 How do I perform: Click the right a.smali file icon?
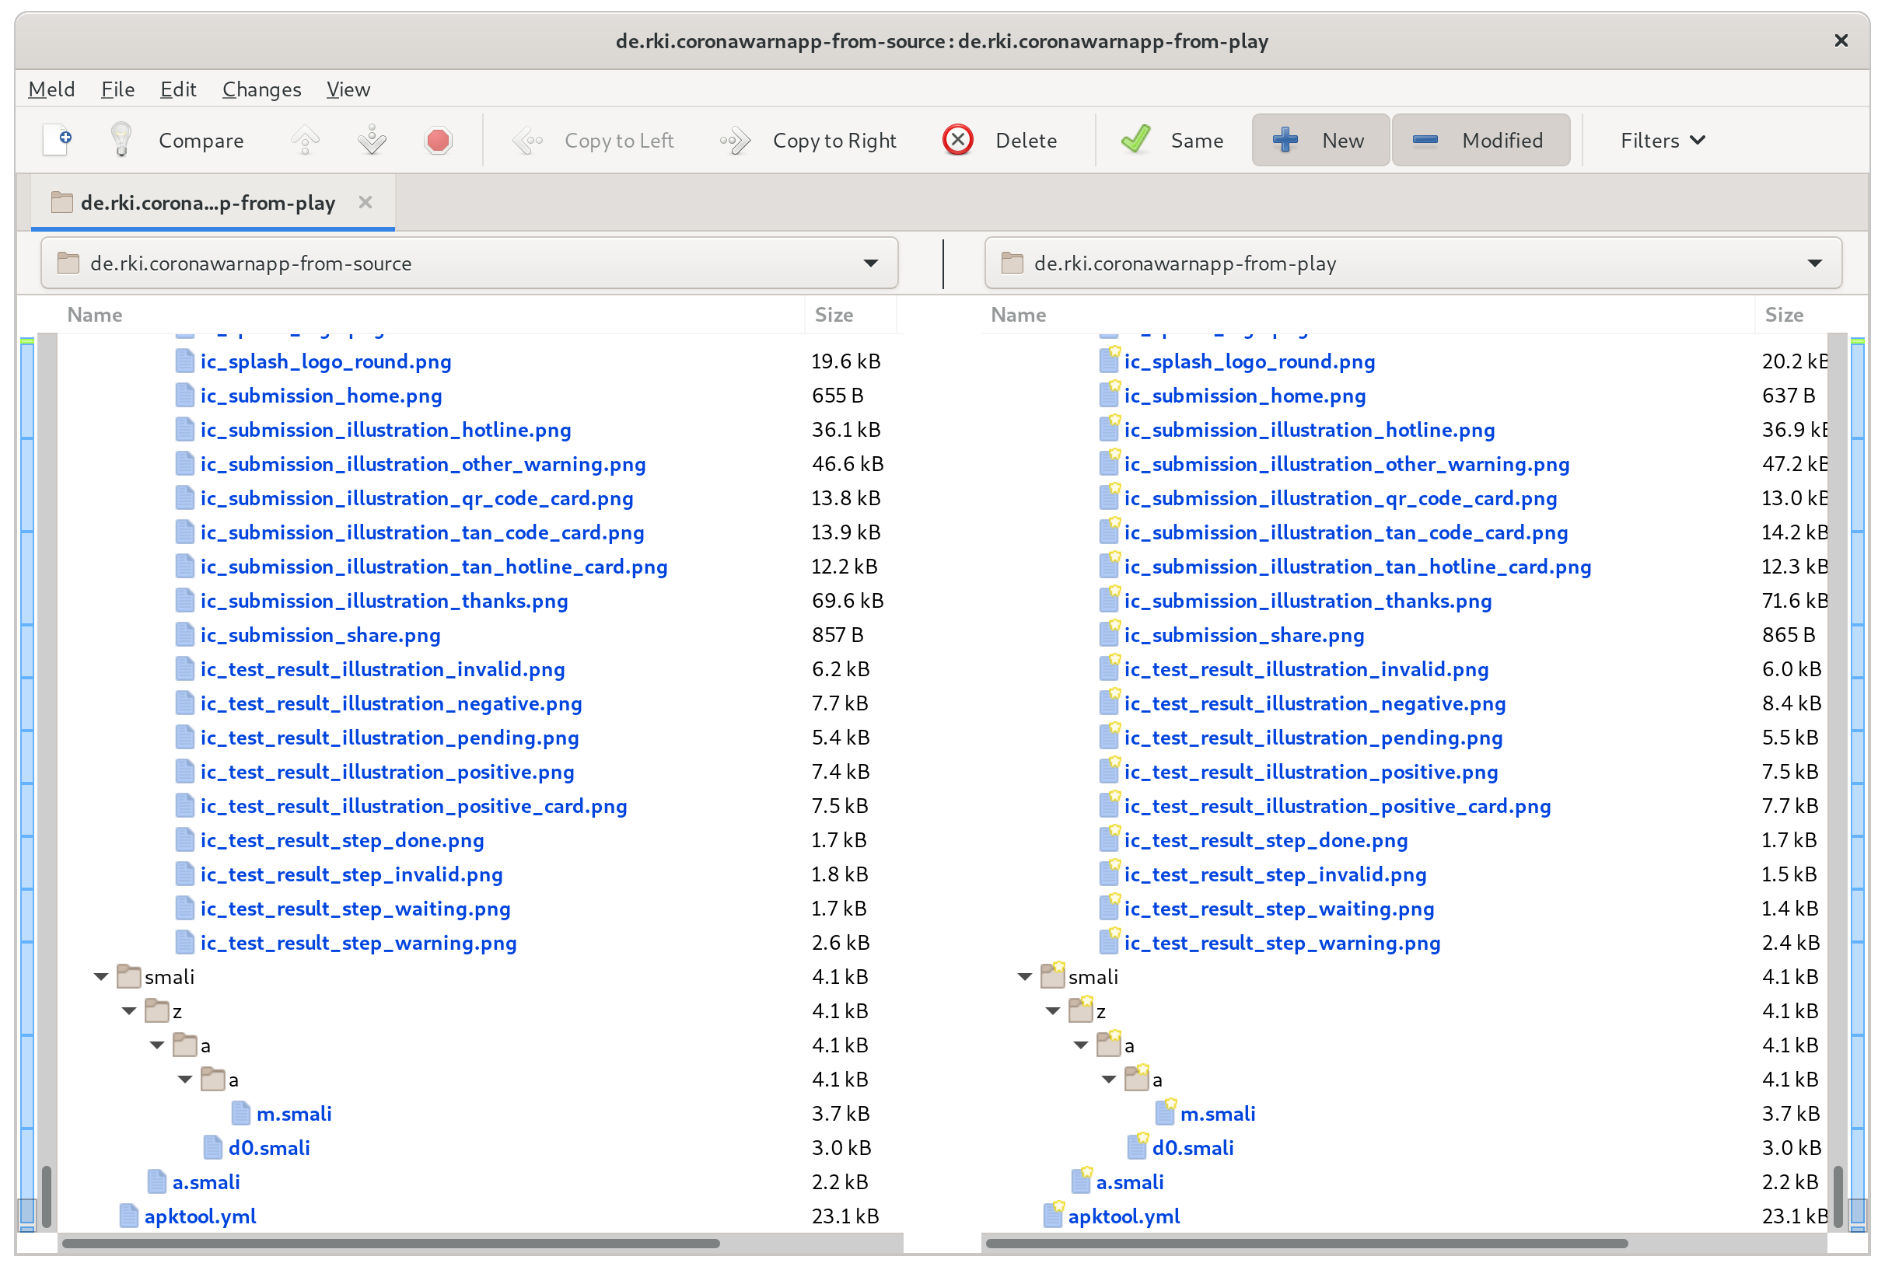pyautogui.click(x=1081, y=1181)
